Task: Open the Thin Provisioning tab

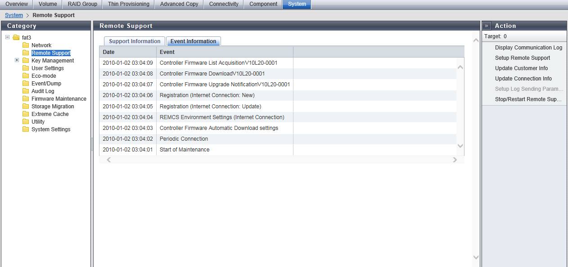Action: point(129,4)
